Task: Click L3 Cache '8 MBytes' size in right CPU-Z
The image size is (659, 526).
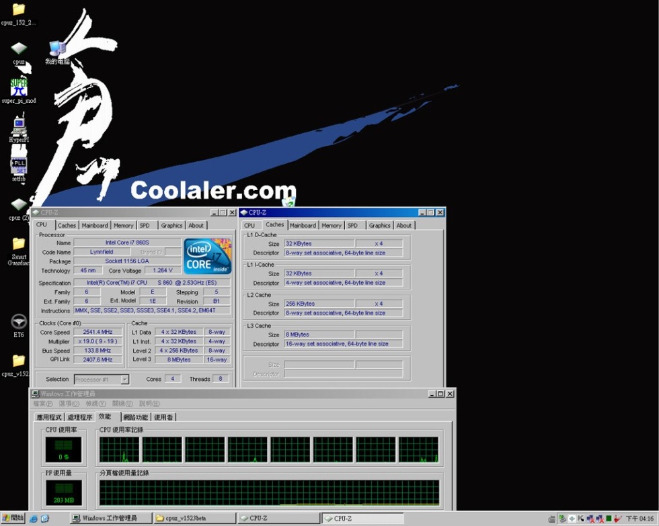Action: coord(319,335)
